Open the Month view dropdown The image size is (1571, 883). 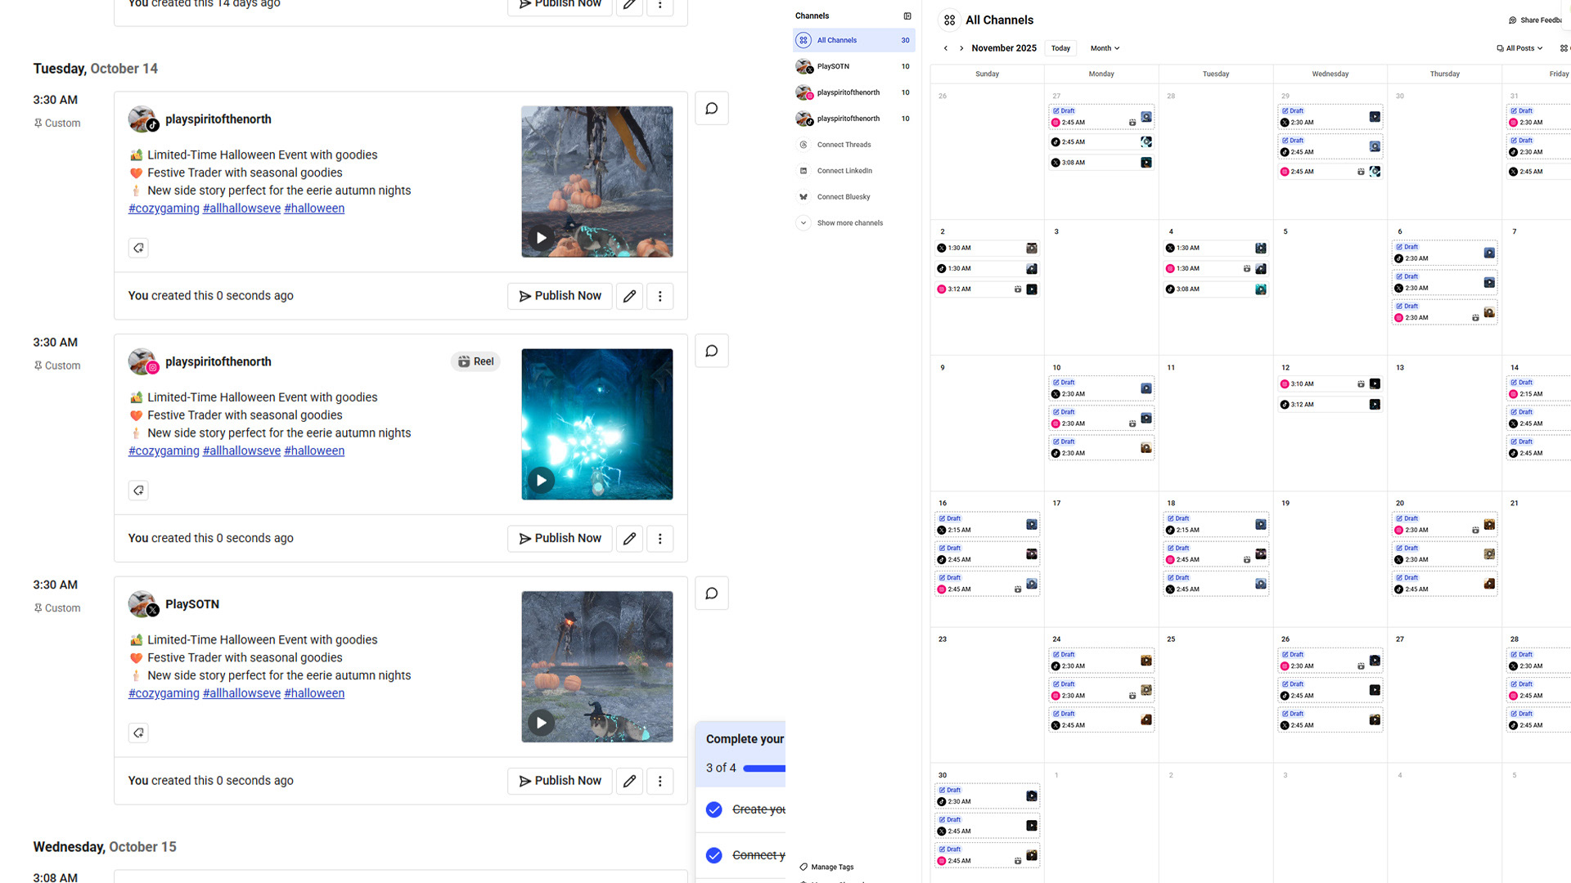(x=1105, y=48)
